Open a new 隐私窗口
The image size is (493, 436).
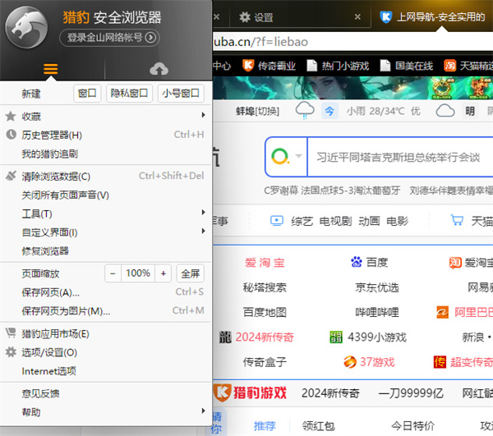click(129, 93)
